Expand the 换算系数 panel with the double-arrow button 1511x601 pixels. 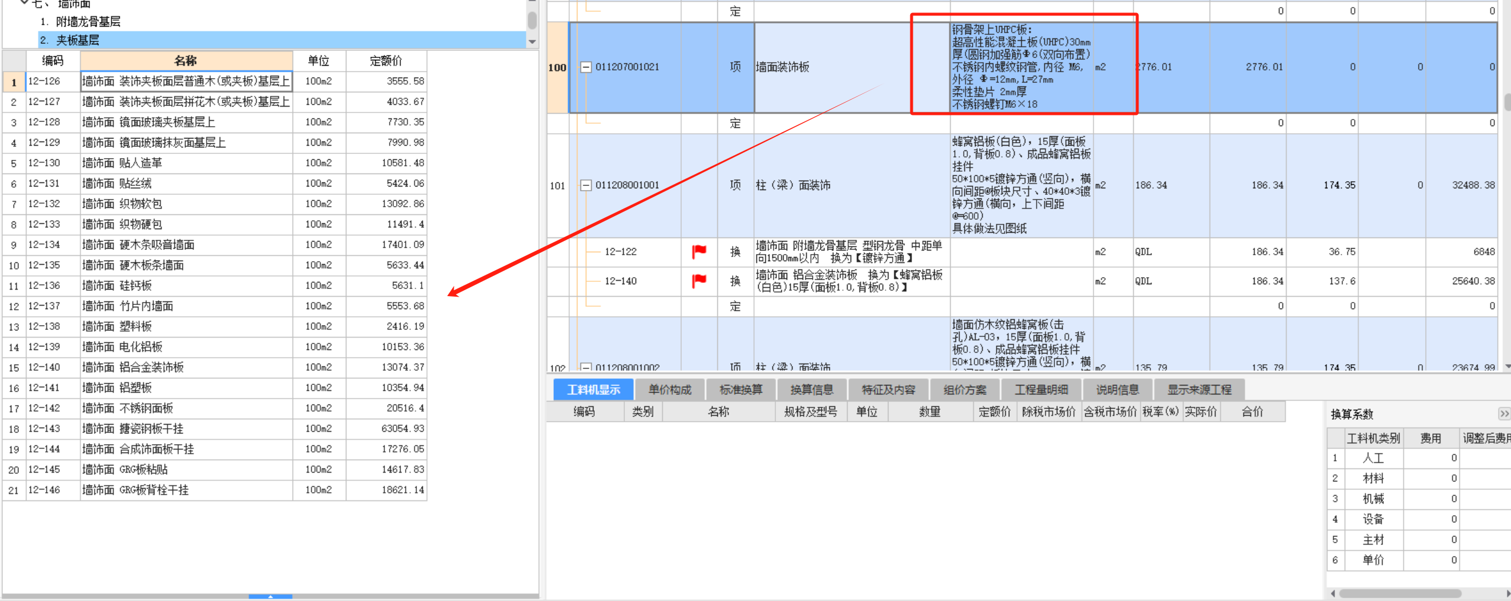(x=1504, y=413)
